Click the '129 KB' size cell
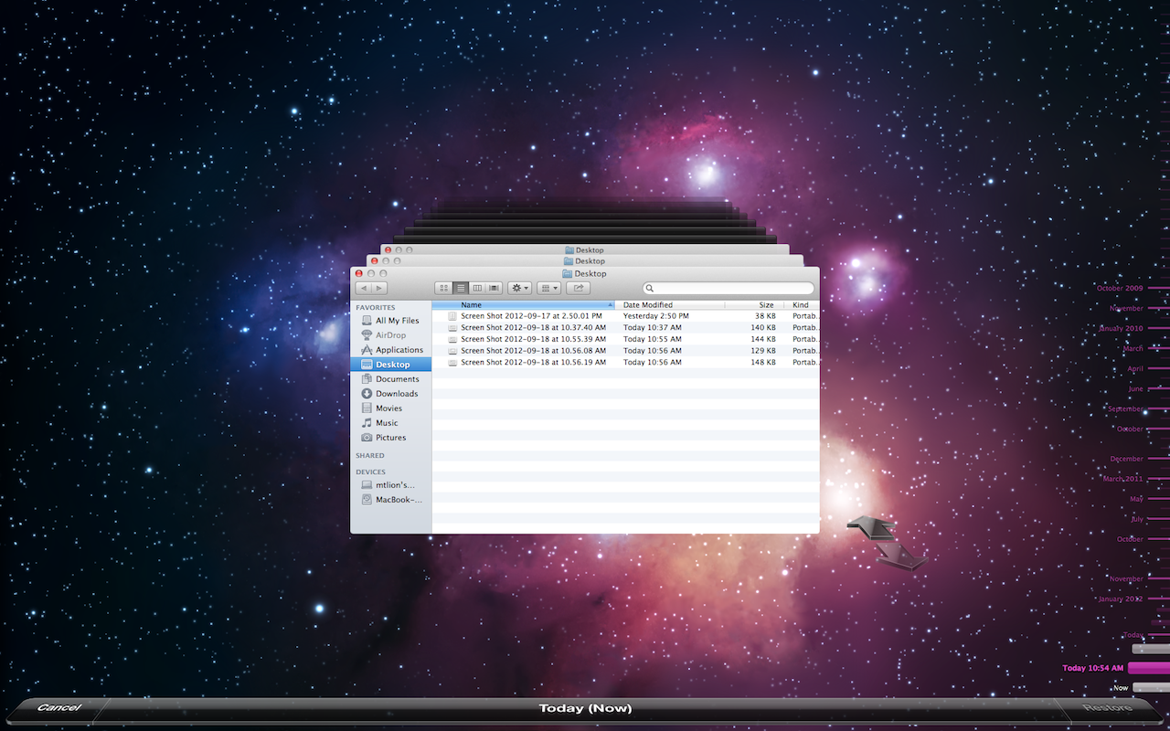1170x731 pixels. [x=763, y=351]
